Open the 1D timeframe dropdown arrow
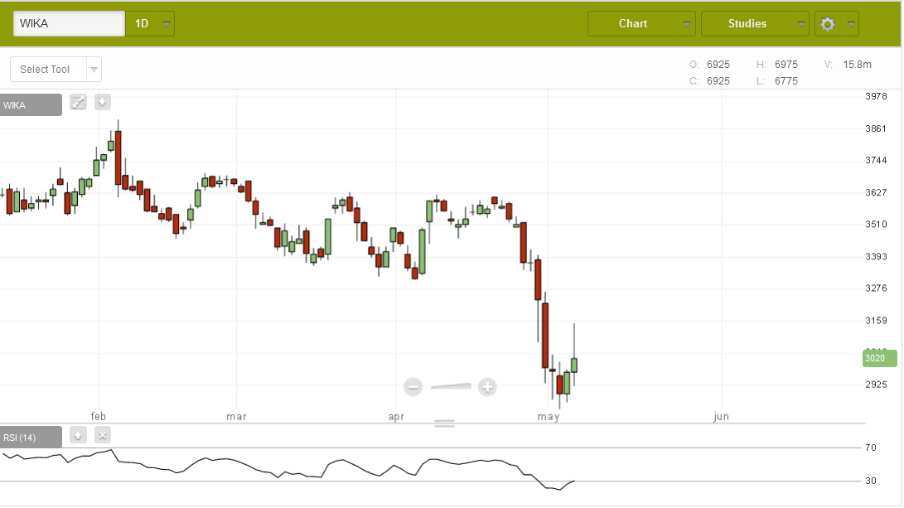 pyautogui.click(x=167, y=24)
